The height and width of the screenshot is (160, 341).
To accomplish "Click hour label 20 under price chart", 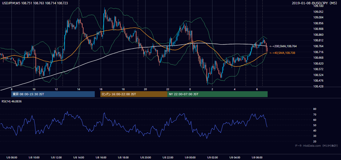I will point(145,89).
